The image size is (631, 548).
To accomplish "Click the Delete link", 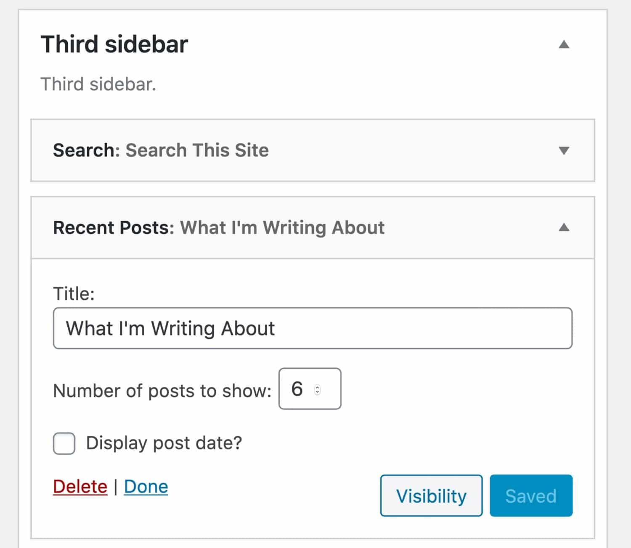I will pyautogui.click(x=80, y=486).
